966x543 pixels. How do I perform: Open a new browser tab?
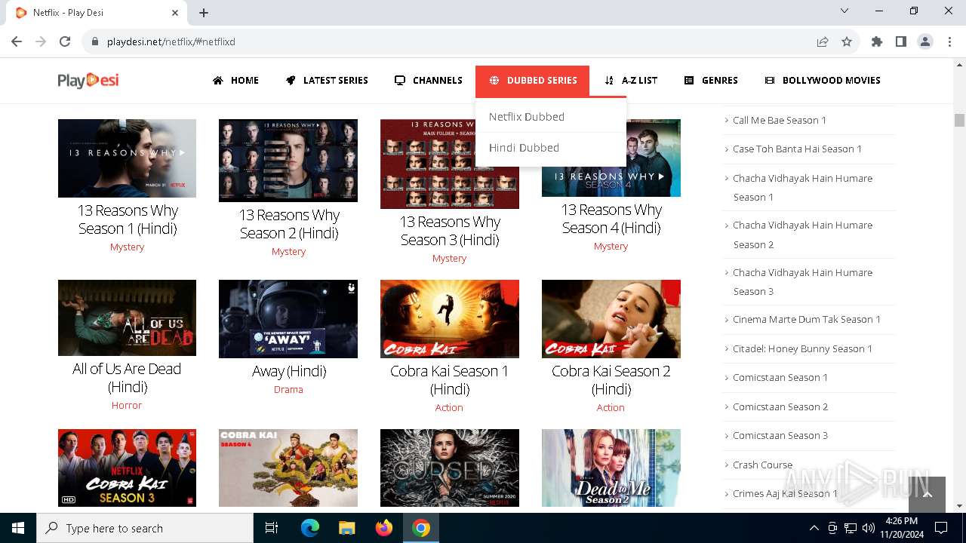point(204,13)
